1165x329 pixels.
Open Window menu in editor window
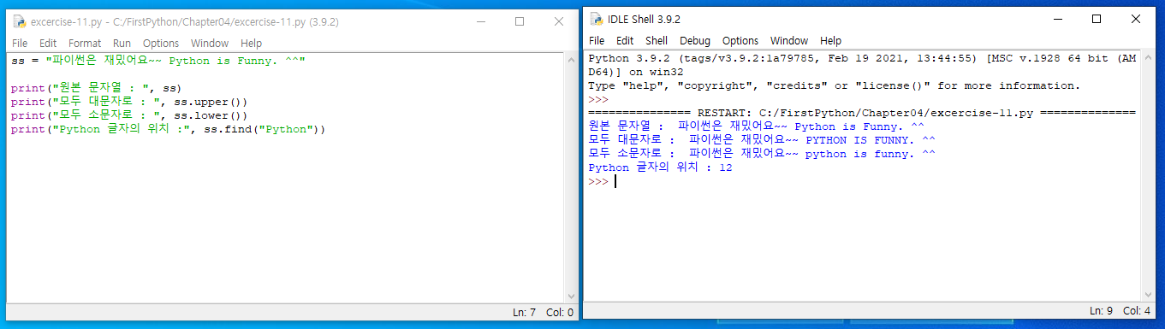point(210,43)
